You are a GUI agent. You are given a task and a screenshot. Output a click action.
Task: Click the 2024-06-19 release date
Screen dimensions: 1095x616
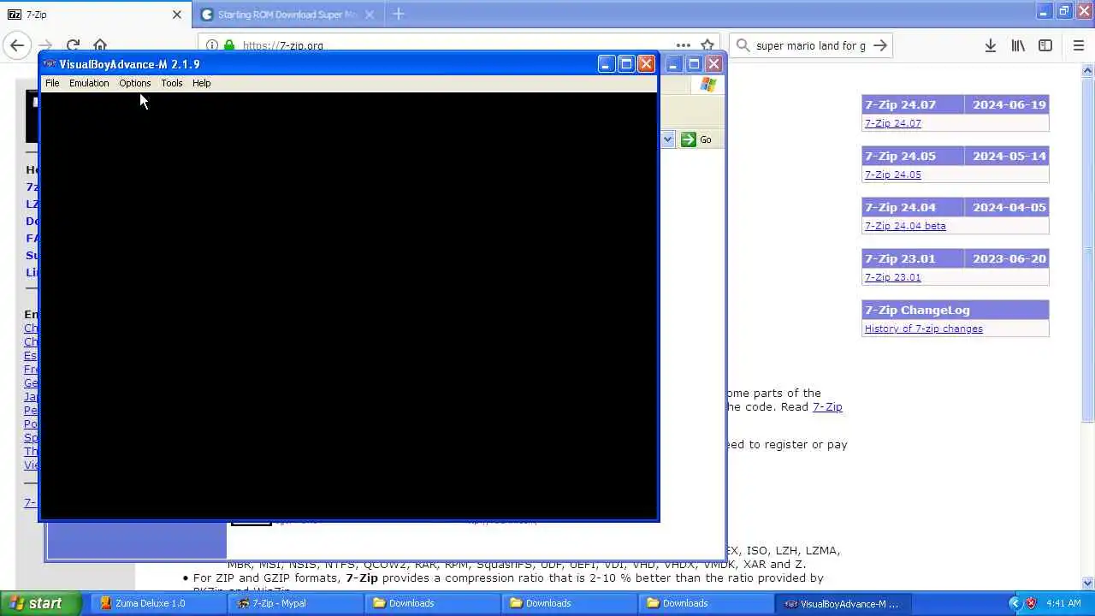[1009, 104]
